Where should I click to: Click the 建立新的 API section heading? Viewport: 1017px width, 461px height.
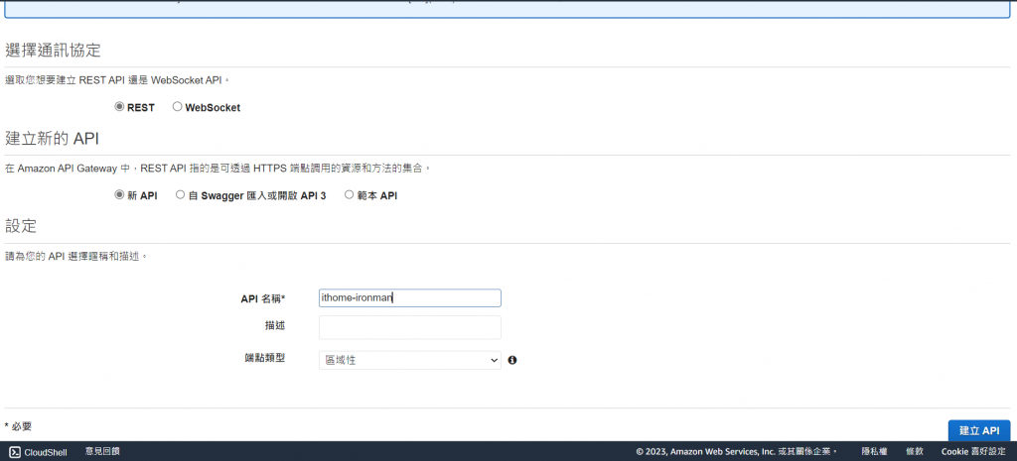52,139
